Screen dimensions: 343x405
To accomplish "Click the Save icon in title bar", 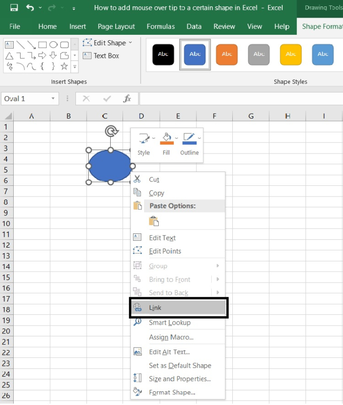I will click(14, 8).
